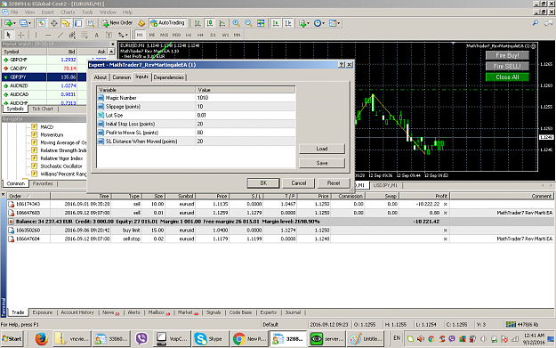Switch to the About tab in Expert dialog

[x=101, y=77]
